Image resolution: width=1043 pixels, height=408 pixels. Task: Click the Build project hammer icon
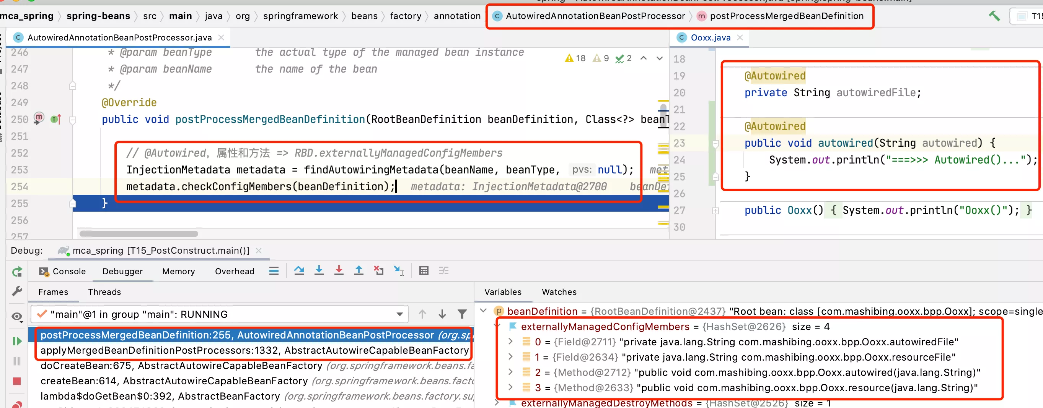click(x=994, y=16)
